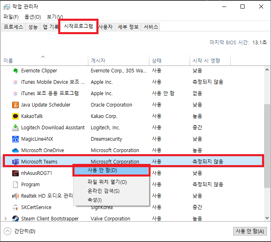Close the Task Manager window

261,7
